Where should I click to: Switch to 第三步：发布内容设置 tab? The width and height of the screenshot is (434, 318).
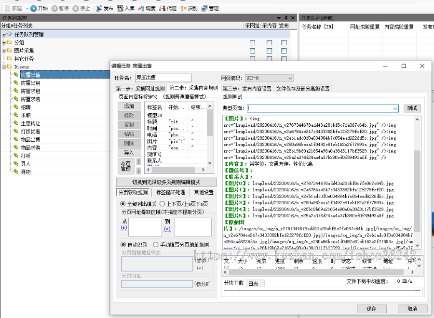point(247,89)
